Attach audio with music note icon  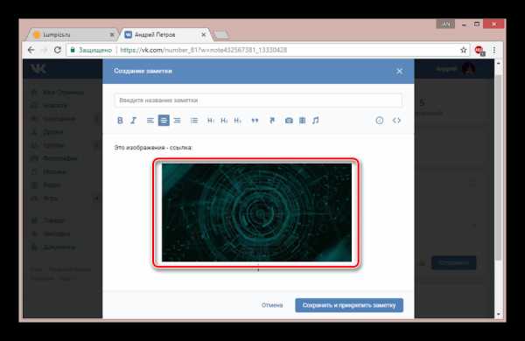click(315, 121)
